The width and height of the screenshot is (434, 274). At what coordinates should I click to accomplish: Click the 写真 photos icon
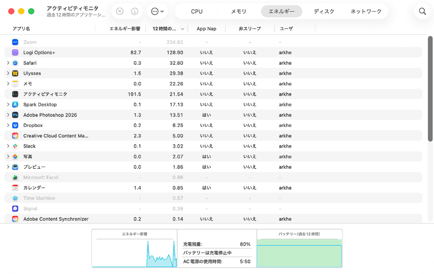pos(15,157)
